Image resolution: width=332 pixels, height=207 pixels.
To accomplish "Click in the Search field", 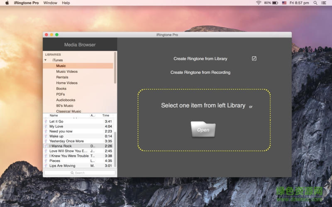I will click(80, 173).
